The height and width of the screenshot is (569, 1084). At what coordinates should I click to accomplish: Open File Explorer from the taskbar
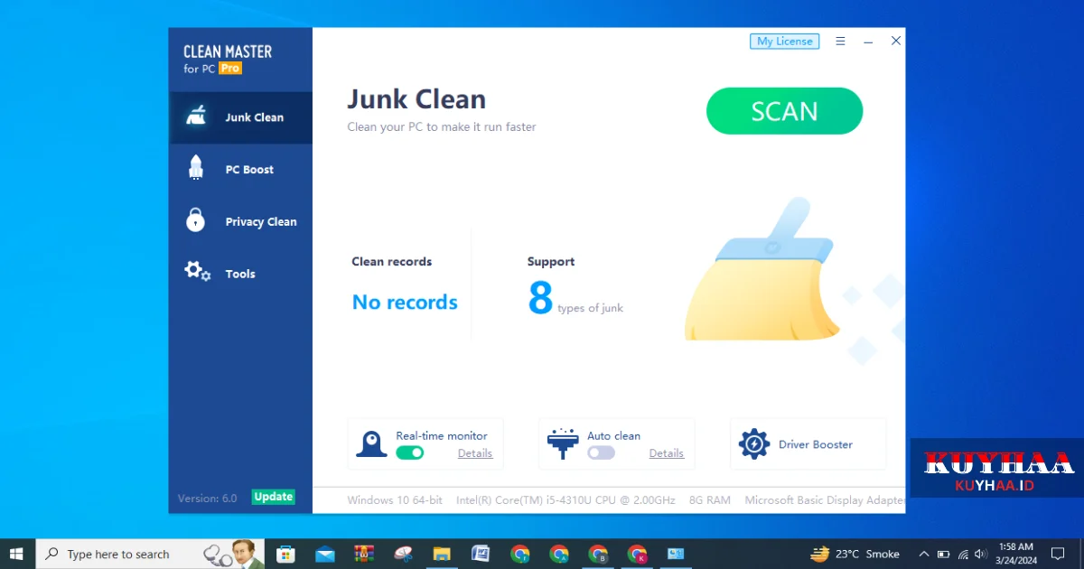pyautogui.click(x=442, y=554)
